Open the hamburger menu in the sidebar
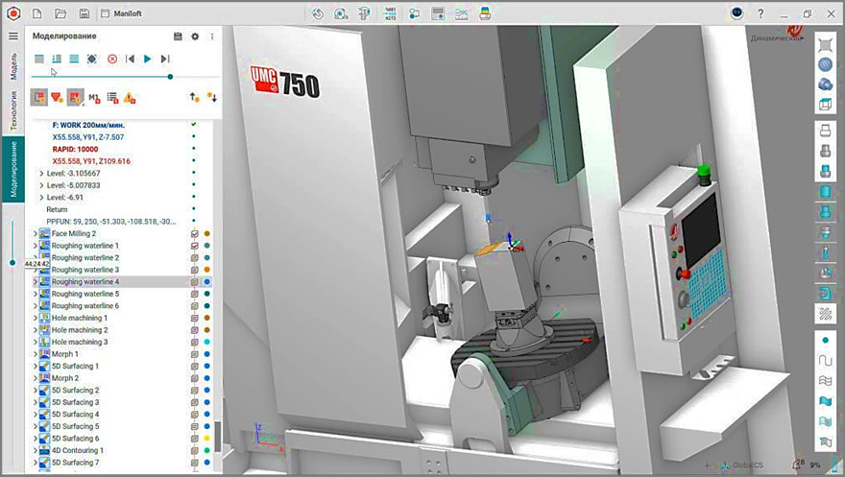 (x=13, y=36)
